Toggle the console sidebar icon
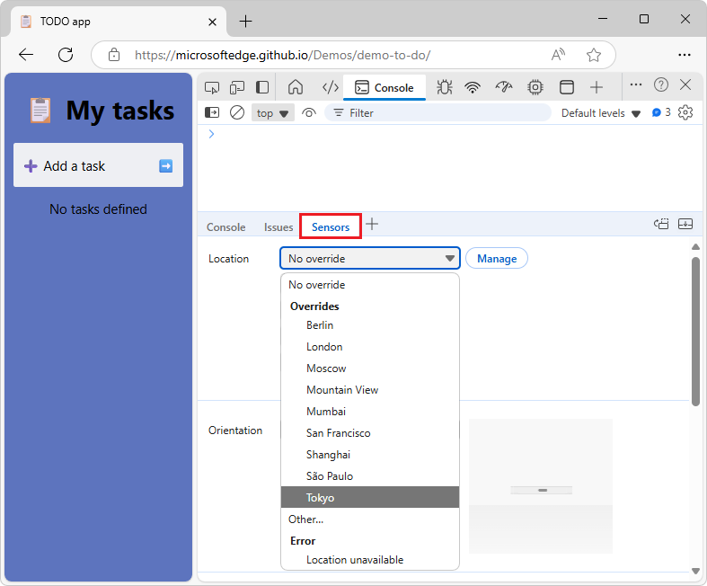 [x=212, y=112]
